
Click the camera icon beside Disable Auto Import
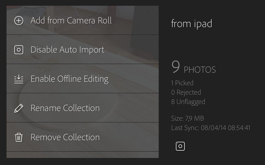[19, 50]
